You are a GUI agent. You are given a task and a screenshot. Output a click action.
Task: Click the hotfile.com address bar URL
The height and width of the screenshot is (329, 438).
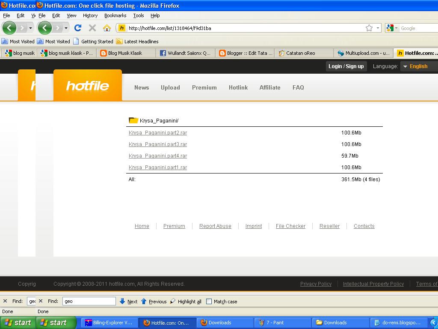coord(169,28)
